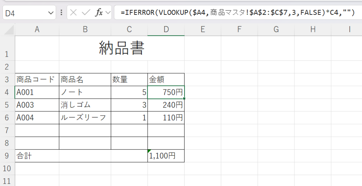Select quantity cell with value 1
The width and height of the screenshot is (362, 186).
click(x=129, y=118)
